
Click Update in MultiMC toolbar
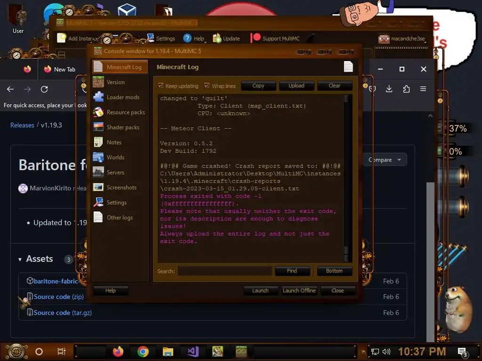[x=226, y=39]
